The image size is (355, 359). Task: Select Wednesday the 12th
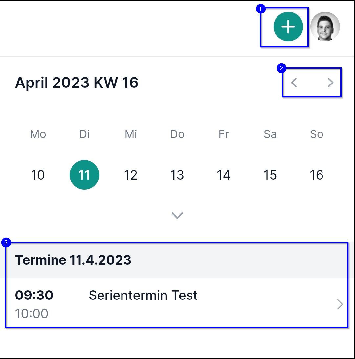(131, 175)
